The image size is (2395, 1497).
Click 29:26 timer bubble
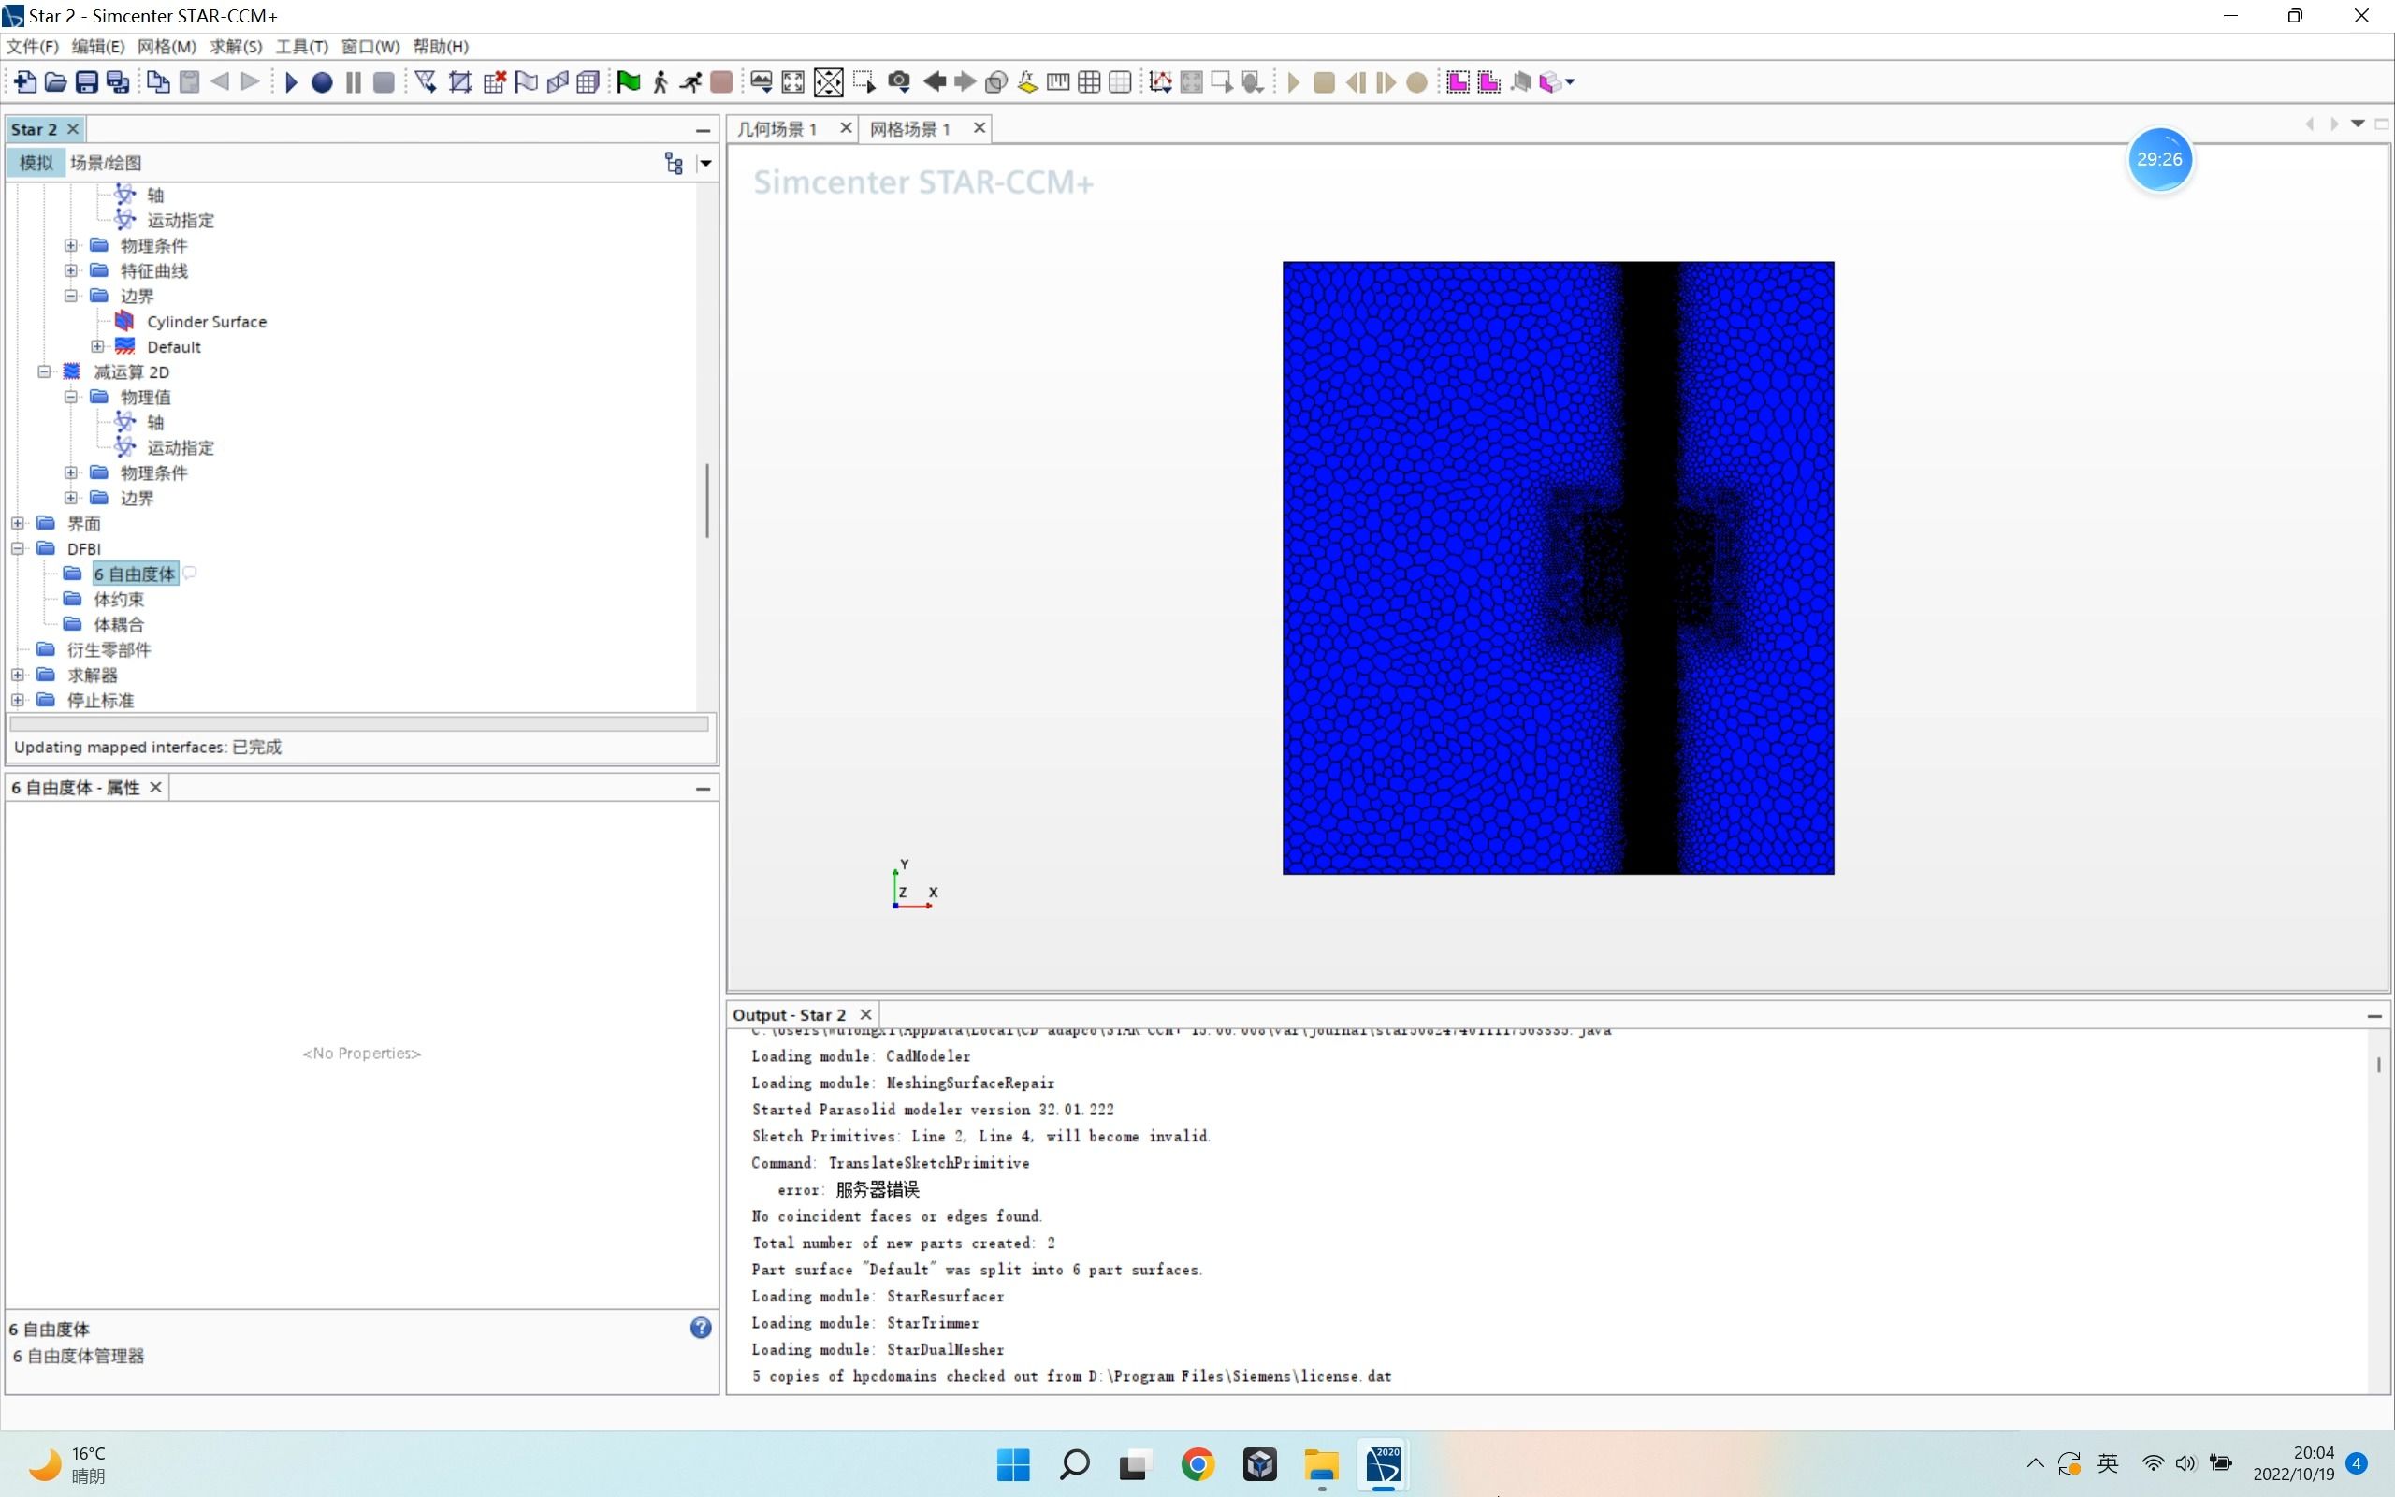point(2159,159)
